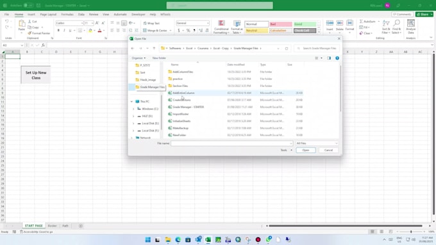The width and height of the screenshot is (436, 245).
Task: Switch to the Insert ribbon tab
Action: pyautogui.click(x=31, y=14)
